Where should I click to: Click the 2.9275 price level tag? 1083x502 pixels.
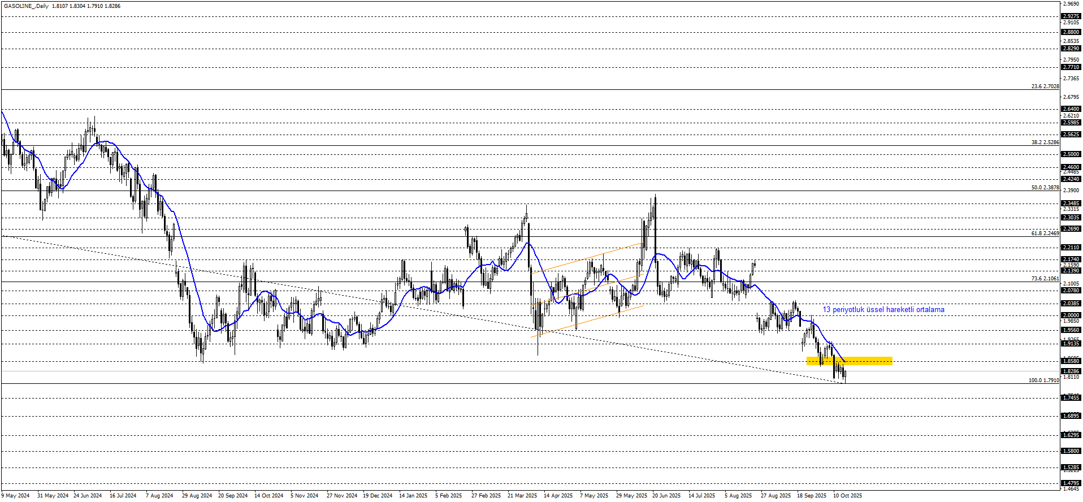pyautogui.click(x=1071, y=16)
